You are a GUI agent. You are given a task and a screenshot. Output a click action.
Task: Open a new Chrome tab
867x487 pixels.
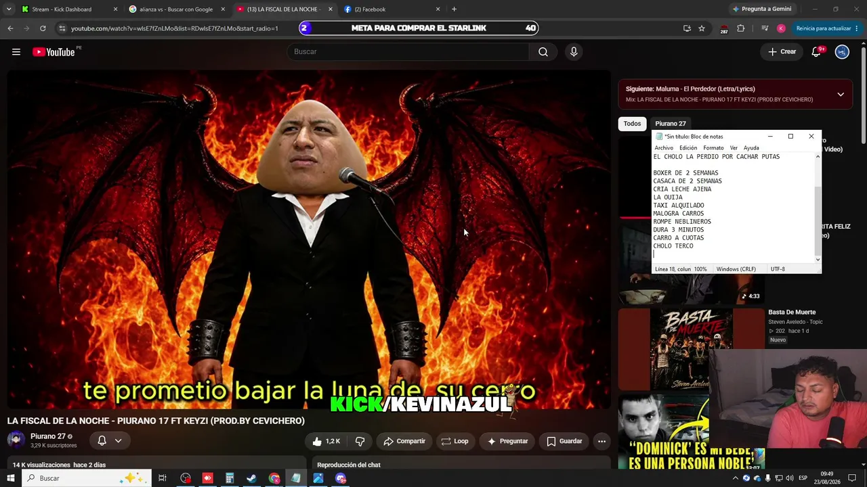(x=454, y=9)
